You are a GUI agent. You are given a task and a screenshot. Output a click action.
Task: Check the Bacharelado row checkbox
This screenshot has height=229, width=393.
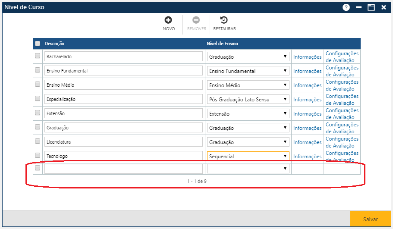38,56
